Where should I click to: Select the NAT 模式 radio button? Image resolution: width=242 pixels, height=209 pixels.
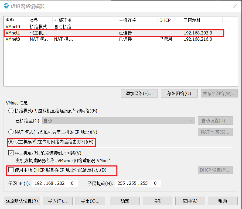(x=11, y=132)
